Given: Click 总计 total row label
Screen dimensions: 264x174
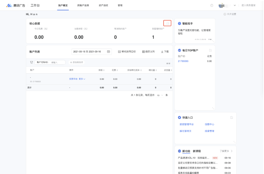Looking at the screenshot, I should [x=29, y=87].
